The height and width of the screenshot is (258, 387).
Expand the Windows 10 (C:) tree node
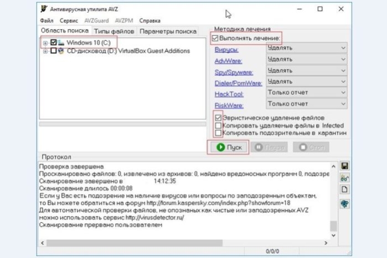tap(45, 43)
